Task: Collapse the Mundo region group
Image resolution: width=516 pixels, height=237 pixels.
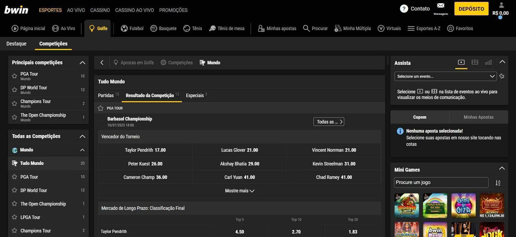Action: click(82, 150)
